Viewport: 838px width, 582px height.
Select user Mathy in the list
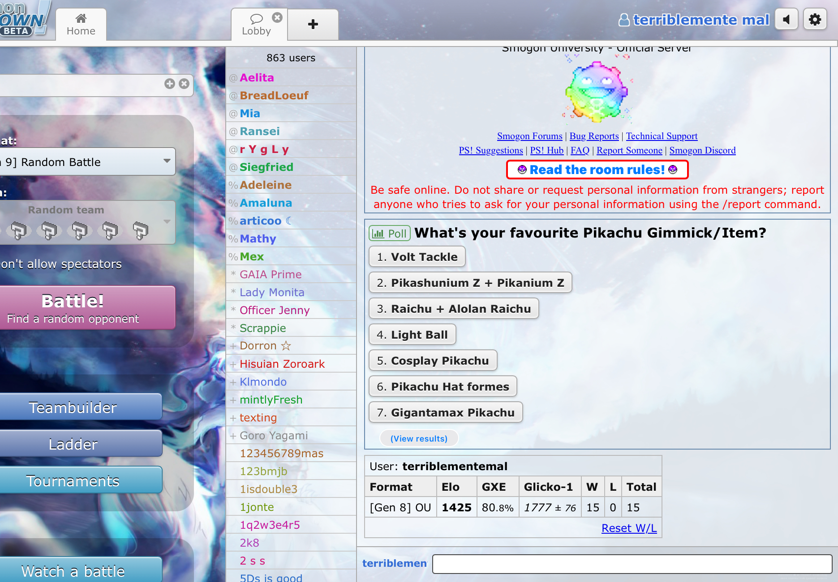[291, 238]
